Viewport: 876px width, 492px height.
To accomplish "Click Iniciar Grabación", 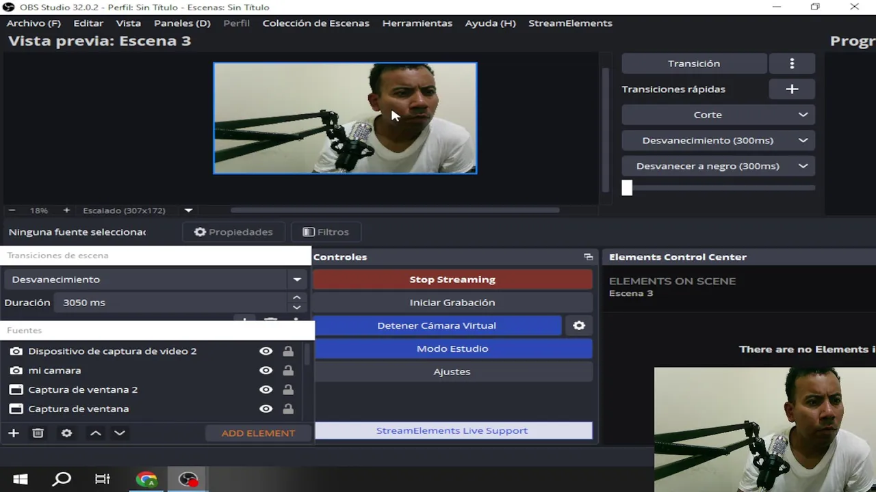I will point(452,303).
